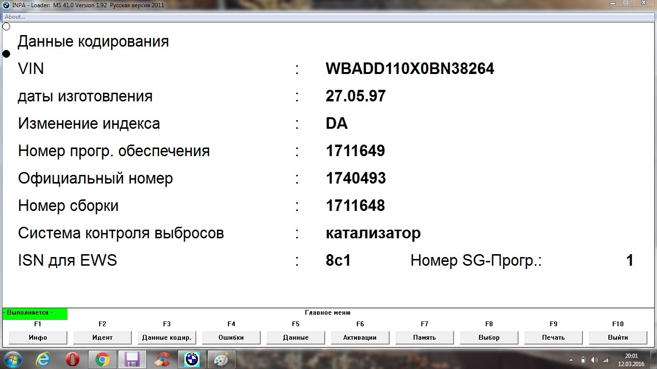Click the Официальный номер label

[95, 178]
